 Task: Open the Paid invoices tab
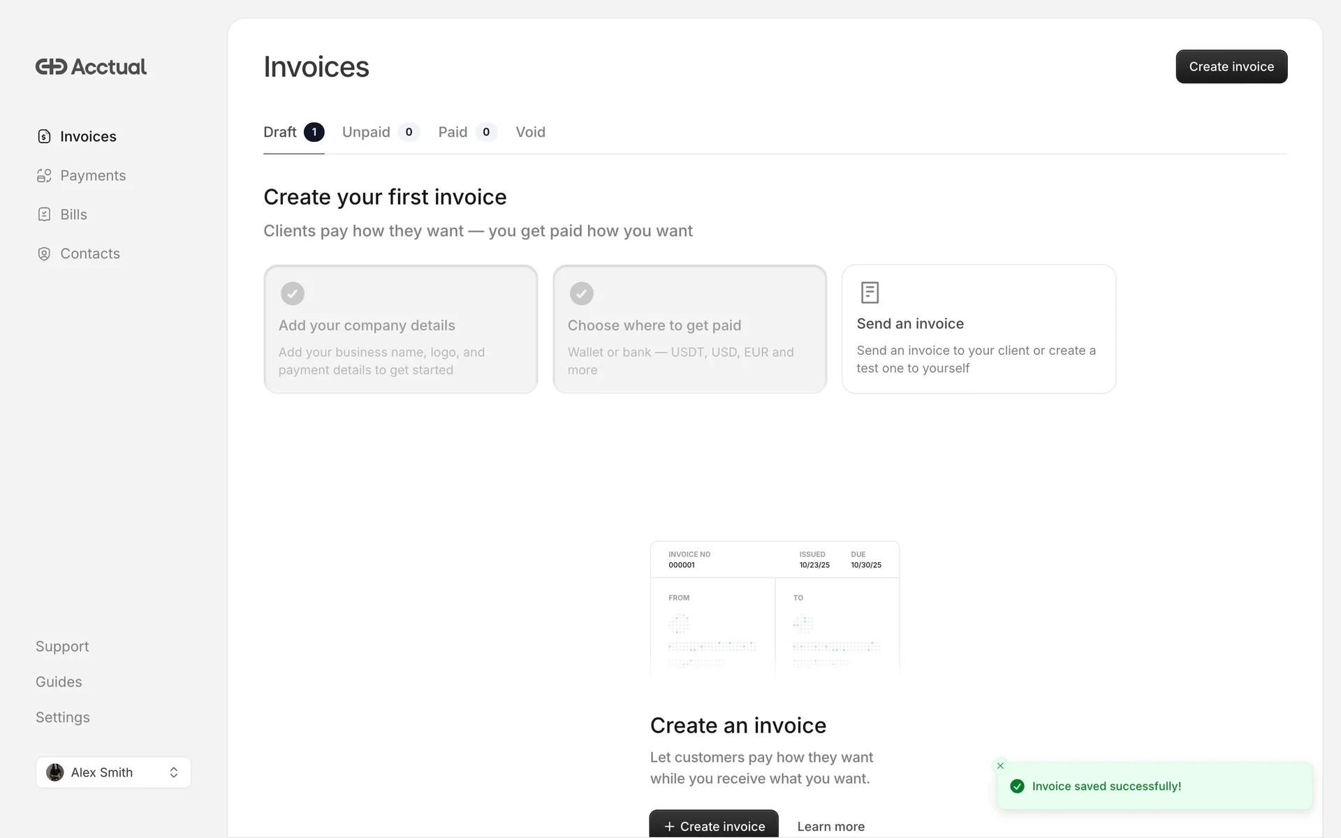click(453, 132)
